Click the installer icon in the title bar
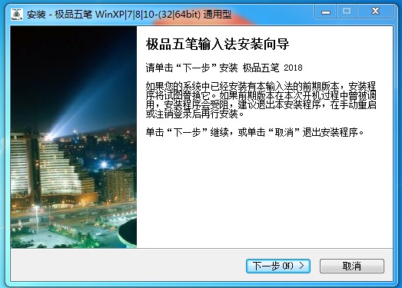402x288 pixels. tap(17, 14)
